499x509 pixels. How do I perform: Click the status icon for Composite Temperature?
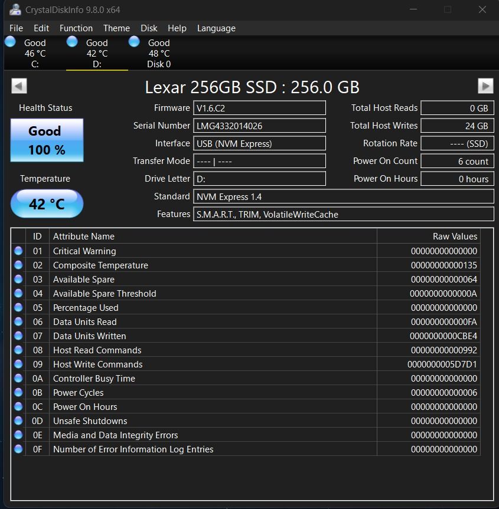tap(18, 265)
